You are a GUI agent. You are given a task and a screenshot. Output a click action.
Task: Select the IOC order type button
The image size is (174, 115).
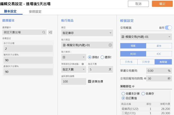159,54
